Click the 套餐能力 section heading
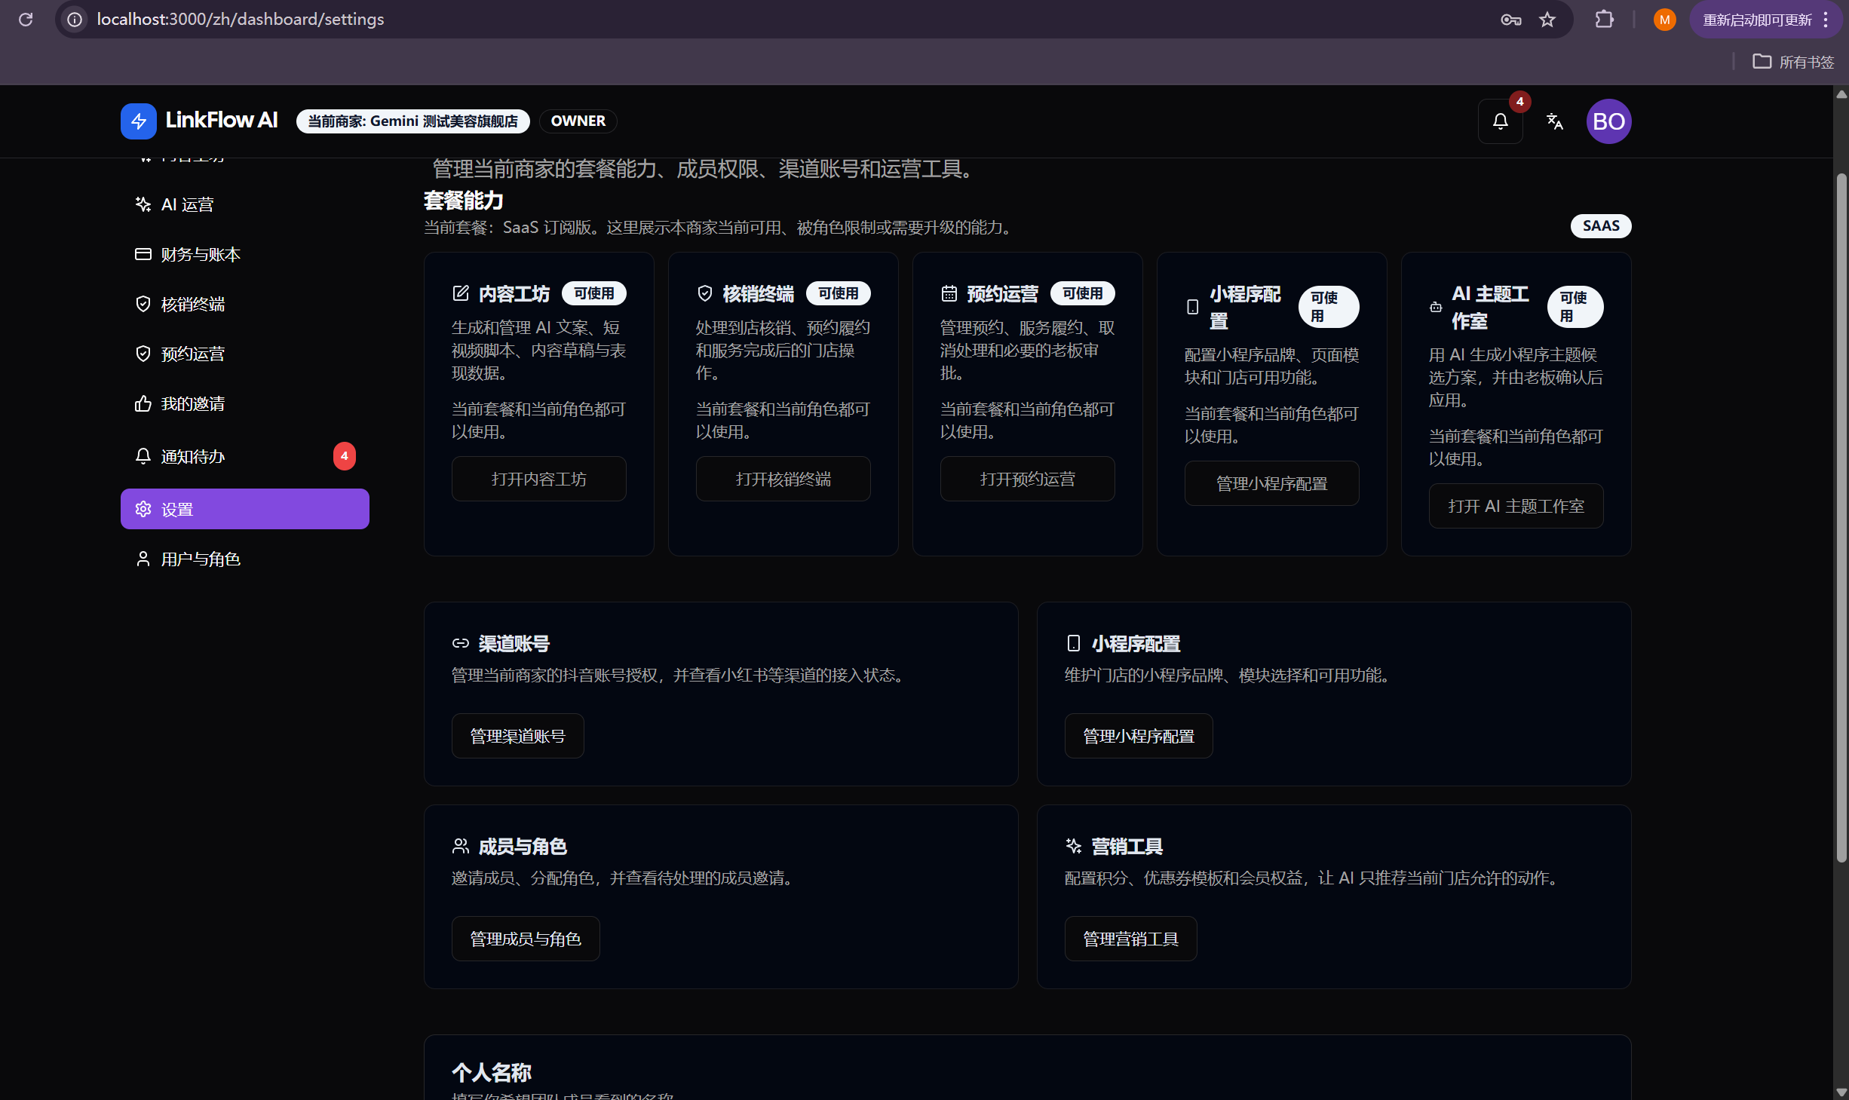This screenshot has height=1100, width=1849. pyautogui.click(x=463, y=201)
